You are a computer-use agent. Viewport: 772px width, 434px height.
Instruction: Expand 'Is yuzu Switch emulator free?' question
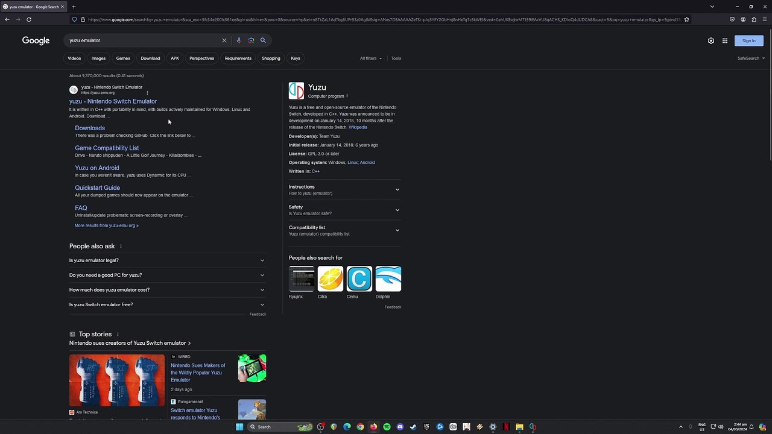pos(167,304)
